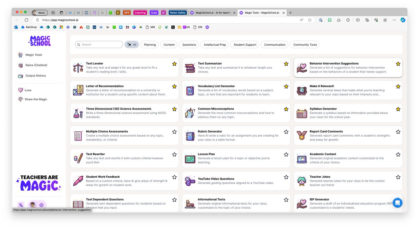Unfavorite Text Summarizer star
The image size is (419, 228).
[286, 64]
